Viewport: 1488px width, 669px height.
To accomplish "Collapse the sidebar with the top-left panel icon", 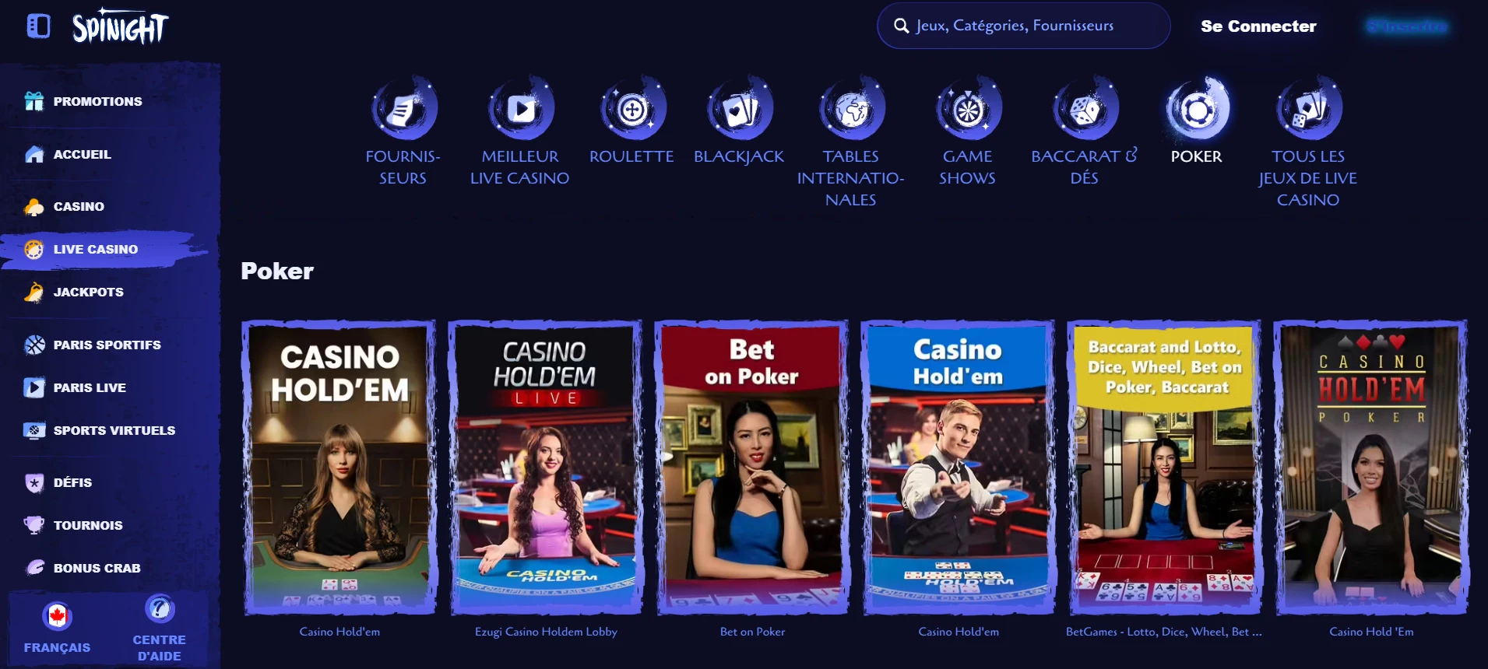I will point(38,26).
